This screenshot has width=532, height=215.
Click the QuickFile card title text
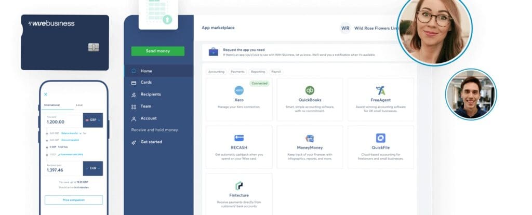coord(380,148)
